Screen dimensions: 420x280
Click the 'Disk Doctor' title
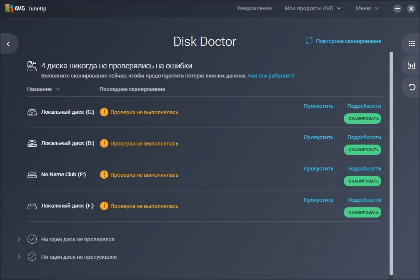205,42
